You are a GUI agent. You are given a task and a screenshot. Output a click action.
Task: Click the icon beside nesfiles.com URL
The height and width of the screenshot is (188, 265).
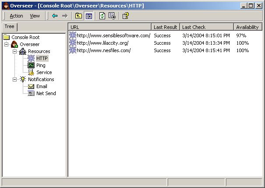73,50
